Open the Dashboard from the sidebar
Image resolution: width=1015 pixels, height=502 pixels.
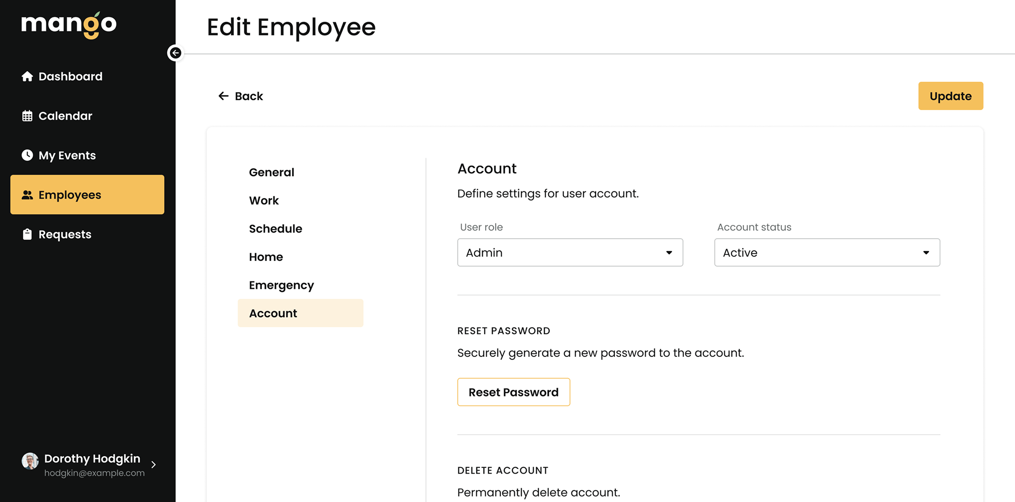tap(70, 76)
